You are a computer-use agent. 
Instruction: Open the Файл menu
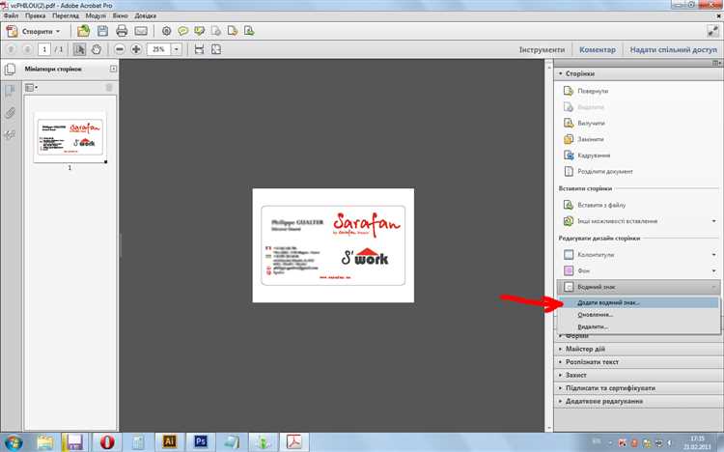tap(11, 15)
